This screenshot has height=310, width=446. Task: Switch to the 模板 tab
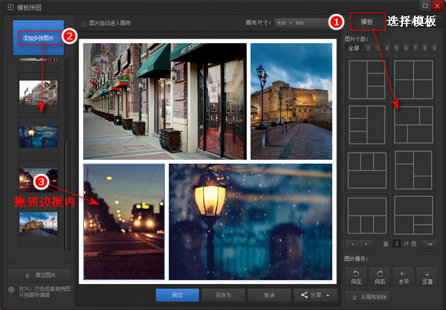tap(367, 22)
